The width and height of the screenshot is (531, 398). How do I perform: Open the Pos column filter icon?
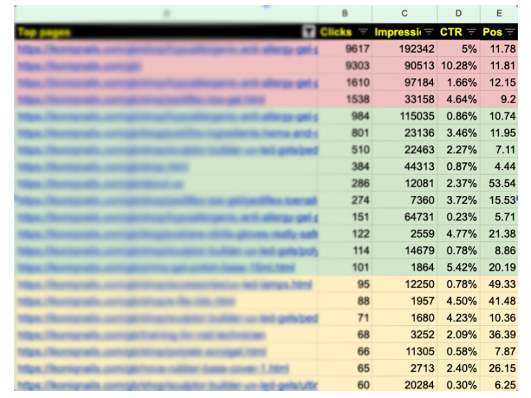(x=510, y=32)
